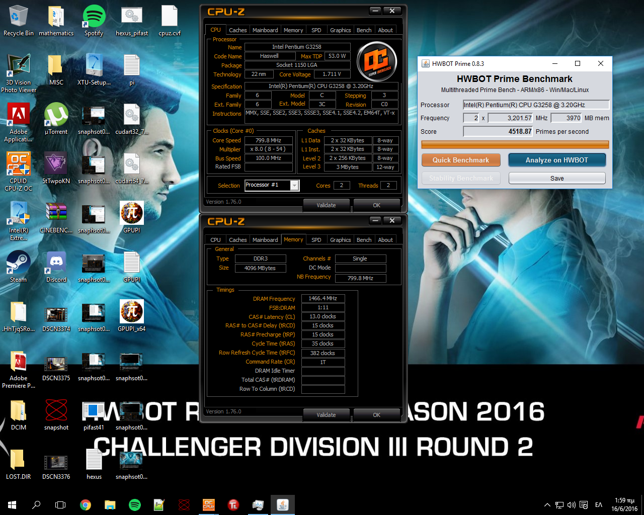Open the snapshot desktop icon with red logo
Viewport: 644px width, 515px height.
click(x=56, y=415)
